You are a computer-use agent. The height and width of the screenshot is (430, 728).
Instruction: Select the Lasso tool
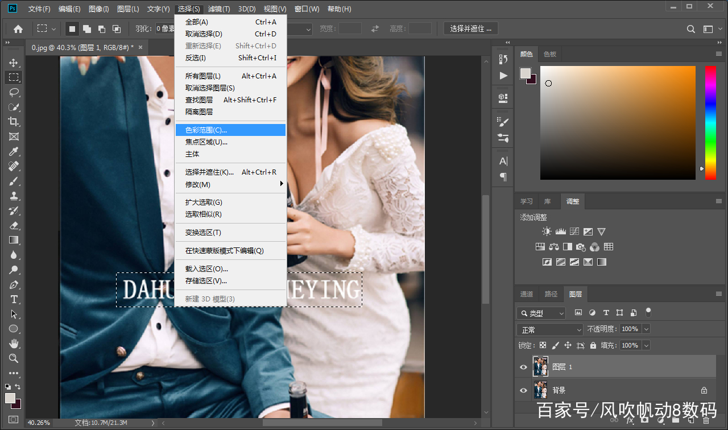(x=14, y=92)
